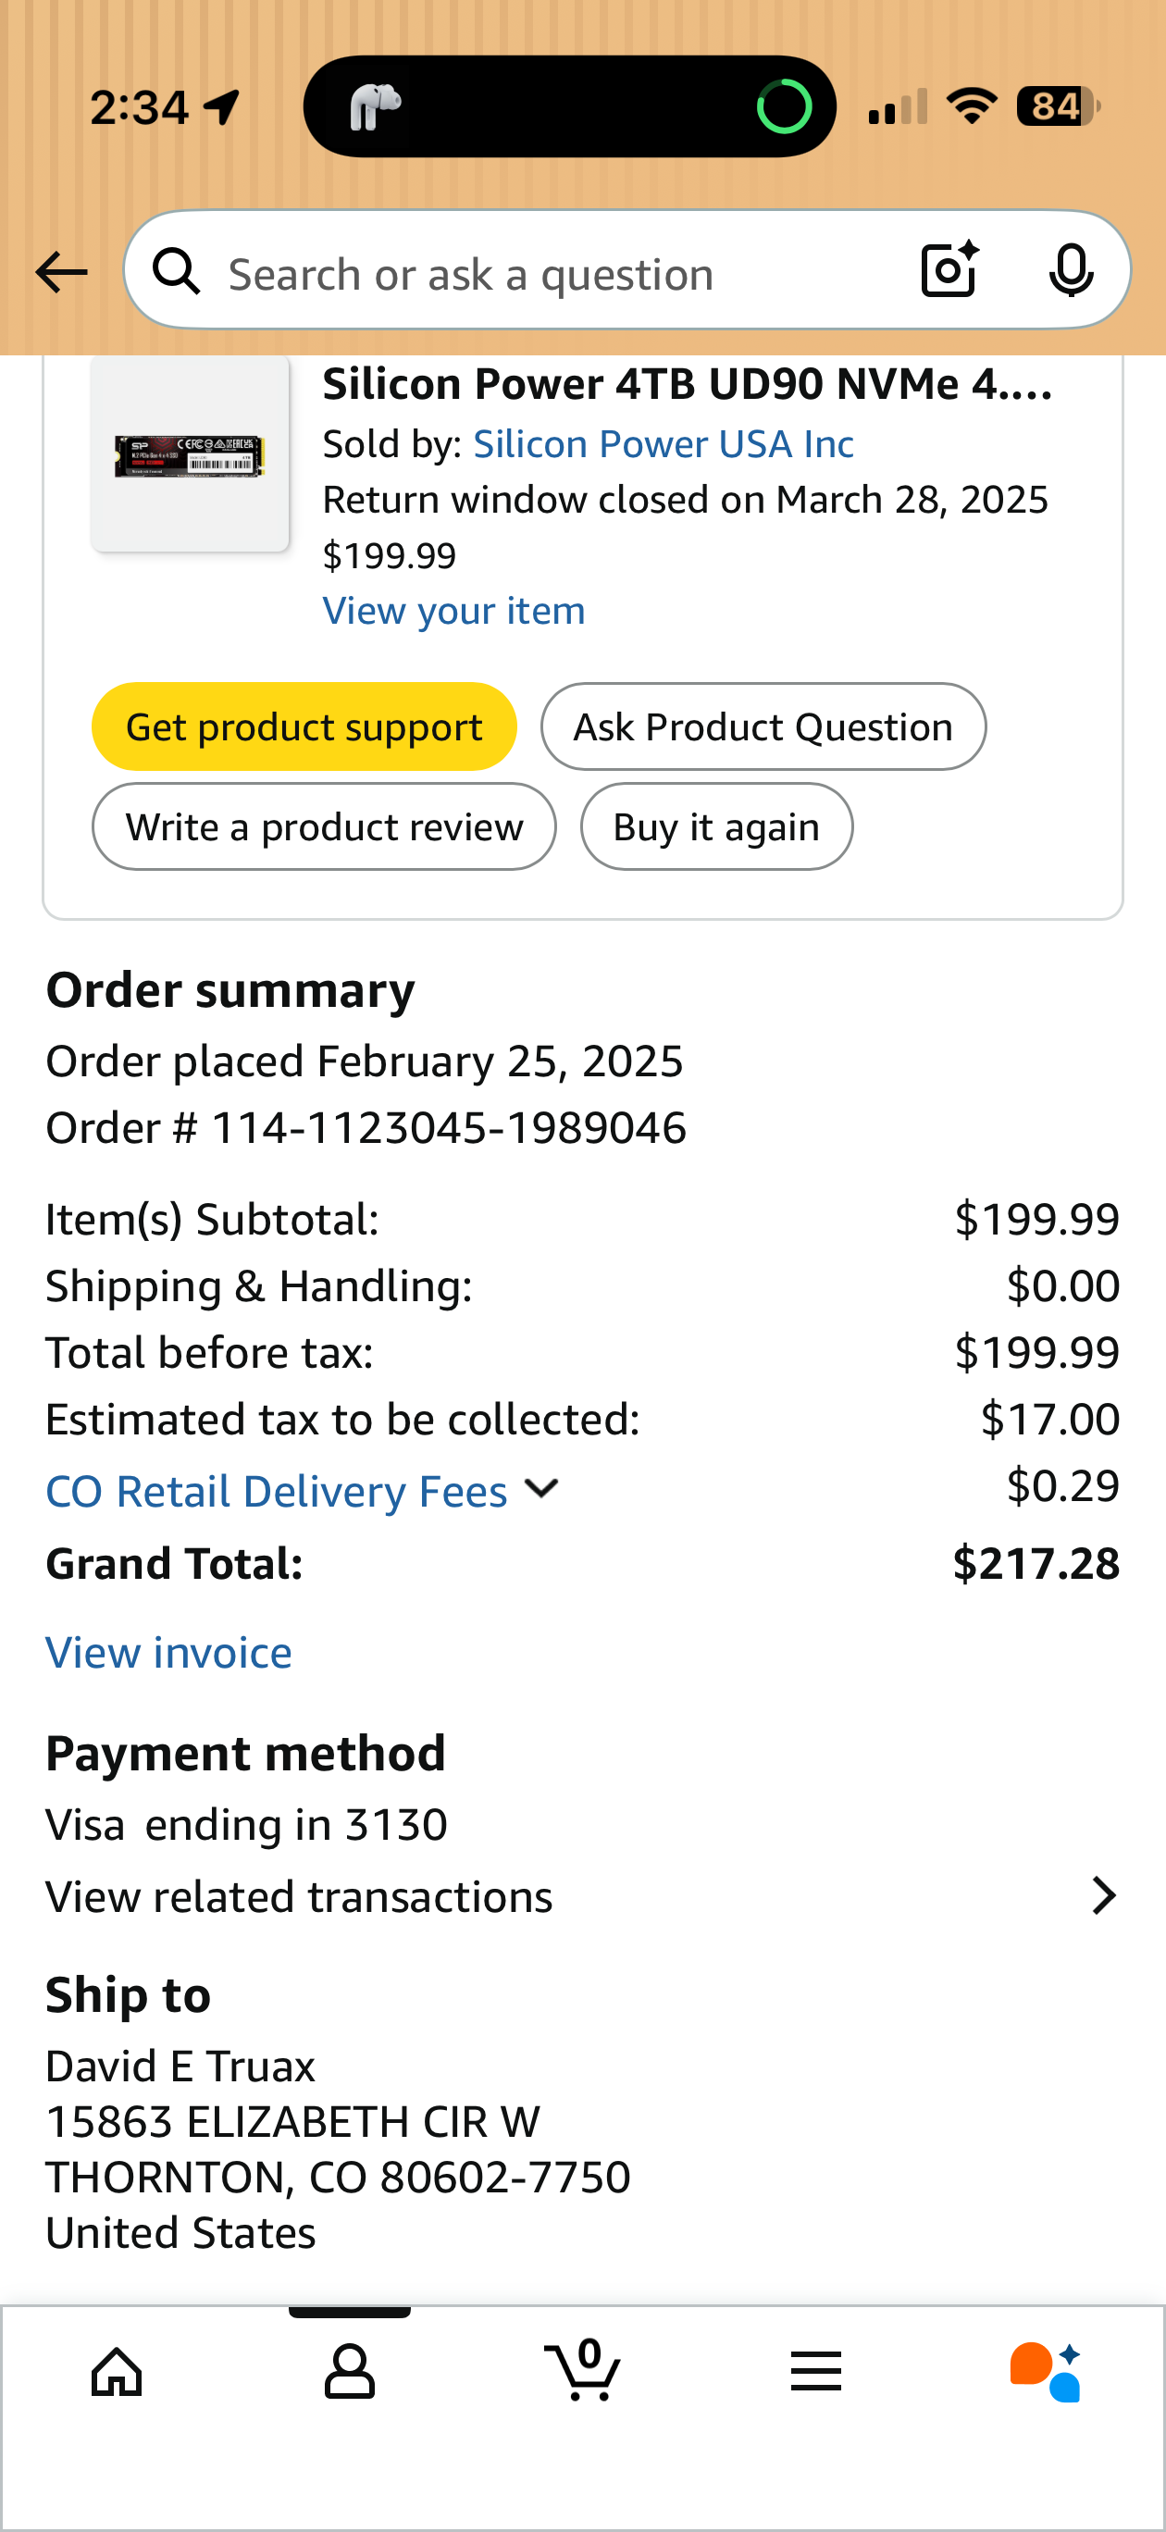Viewport: 1166px width, 2532px height.
Task: Open View related transactions chevron
Action: point(1104,1896)
